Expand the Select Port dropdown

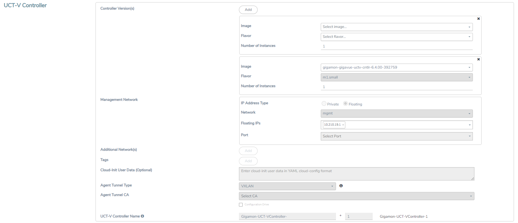(396, 136)
